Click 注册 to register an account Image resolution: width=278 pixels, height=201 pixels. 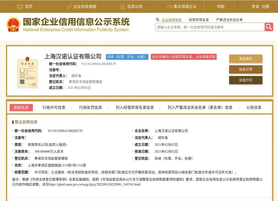point(265,7)
